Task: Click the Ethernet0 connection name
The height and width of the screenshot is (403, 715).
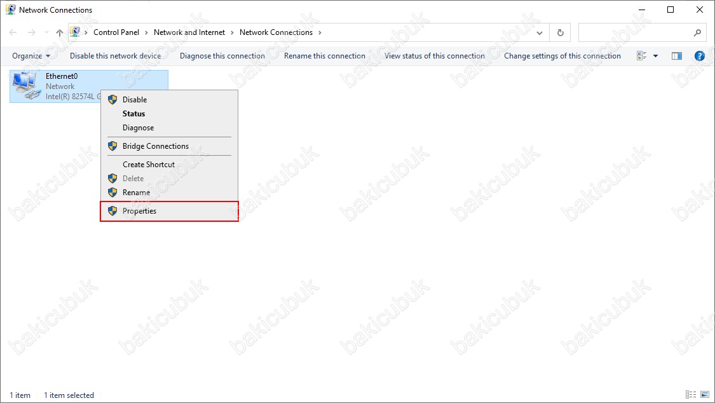Action: coord(62,76)
